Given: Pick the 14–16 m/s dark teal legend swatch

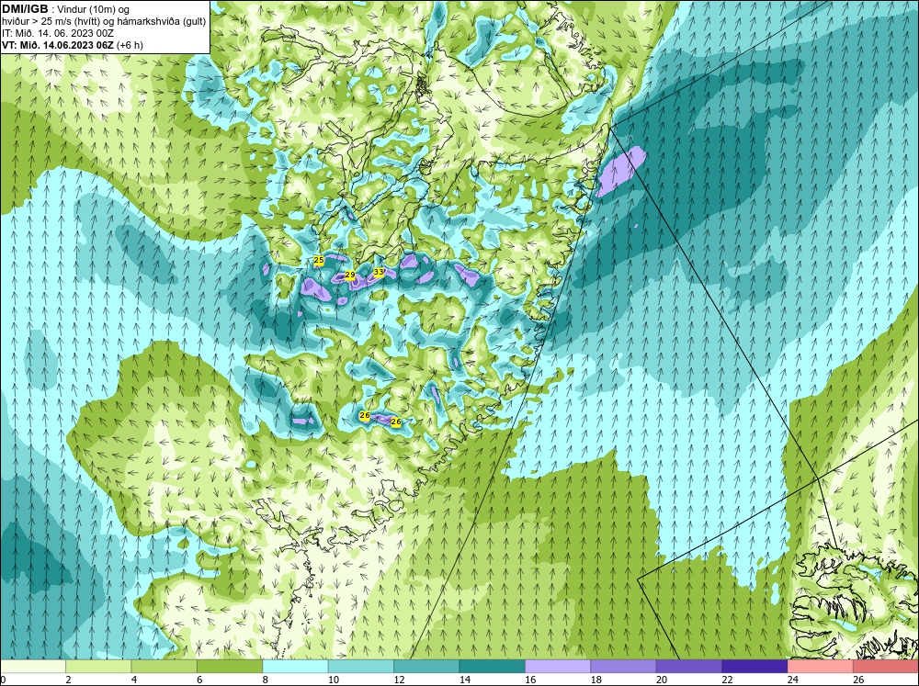Looking at the screenshot, I should (493, 667).
